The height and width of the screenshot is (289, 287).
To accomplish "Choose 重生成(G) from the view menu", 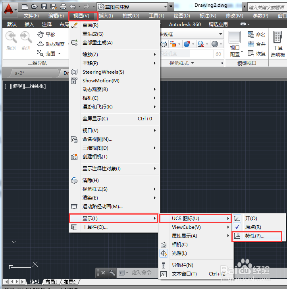I will (115, 34).
